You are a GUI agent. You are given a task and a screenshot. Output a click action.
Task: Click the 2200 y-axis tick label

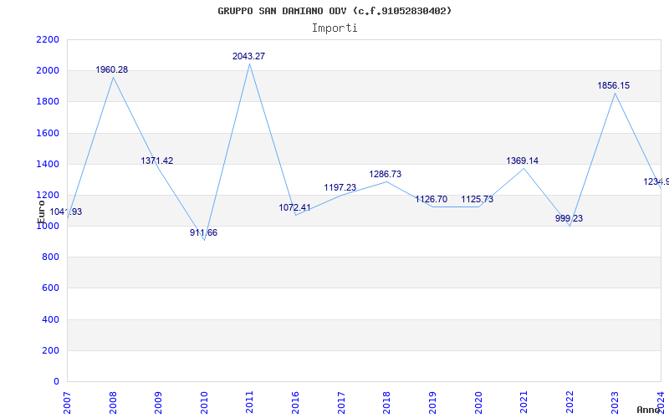[x=48, y=39]
